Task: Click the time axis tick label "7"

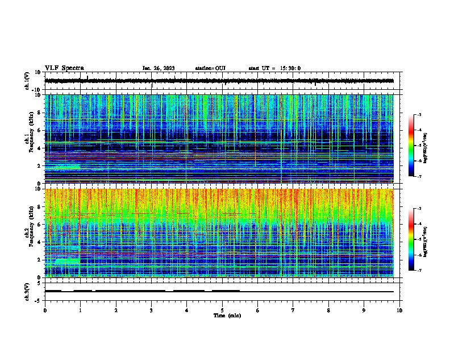Action: [x=293, y=310]
